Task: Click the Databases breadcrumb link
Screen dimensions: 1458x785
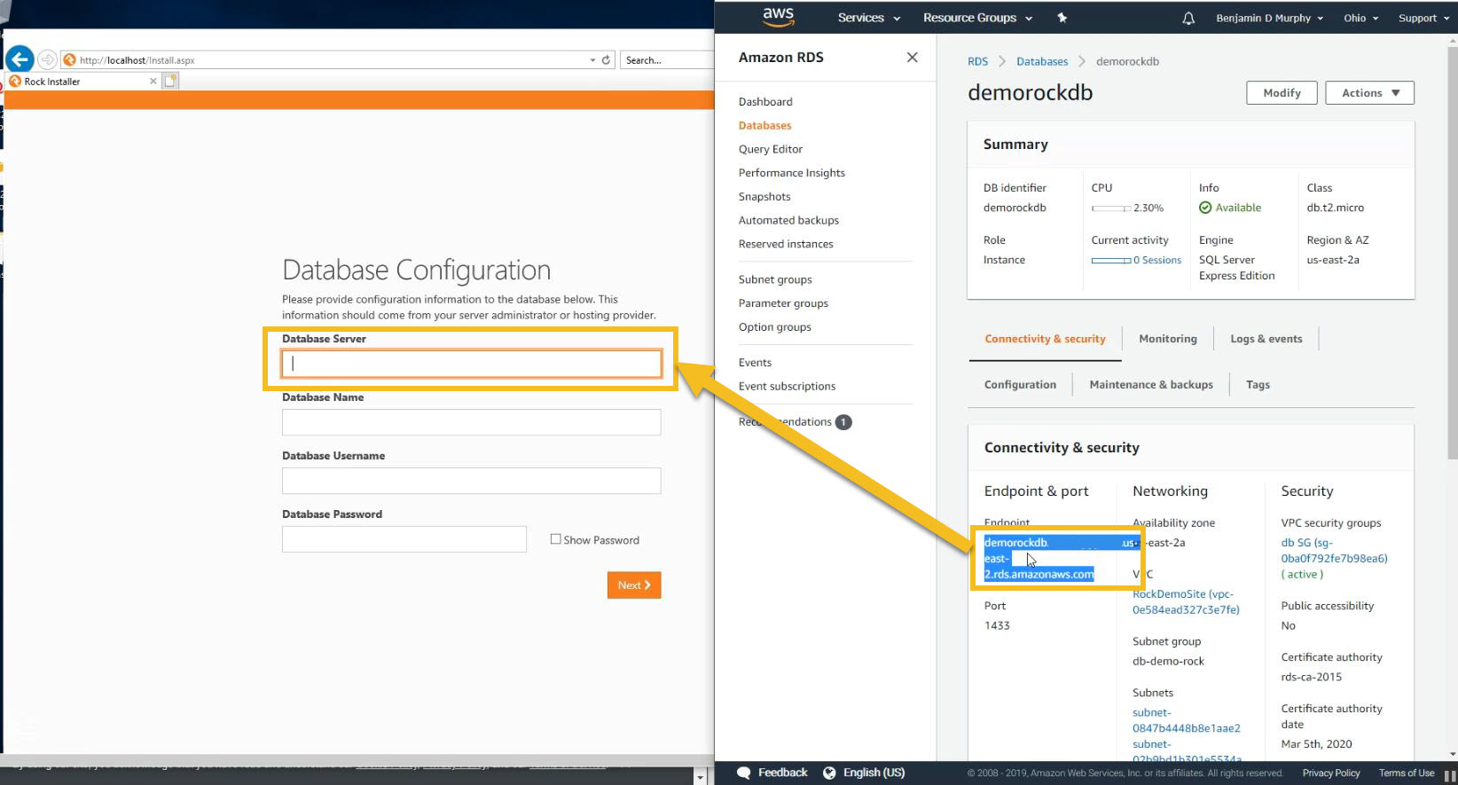Action: point(1042,61)
